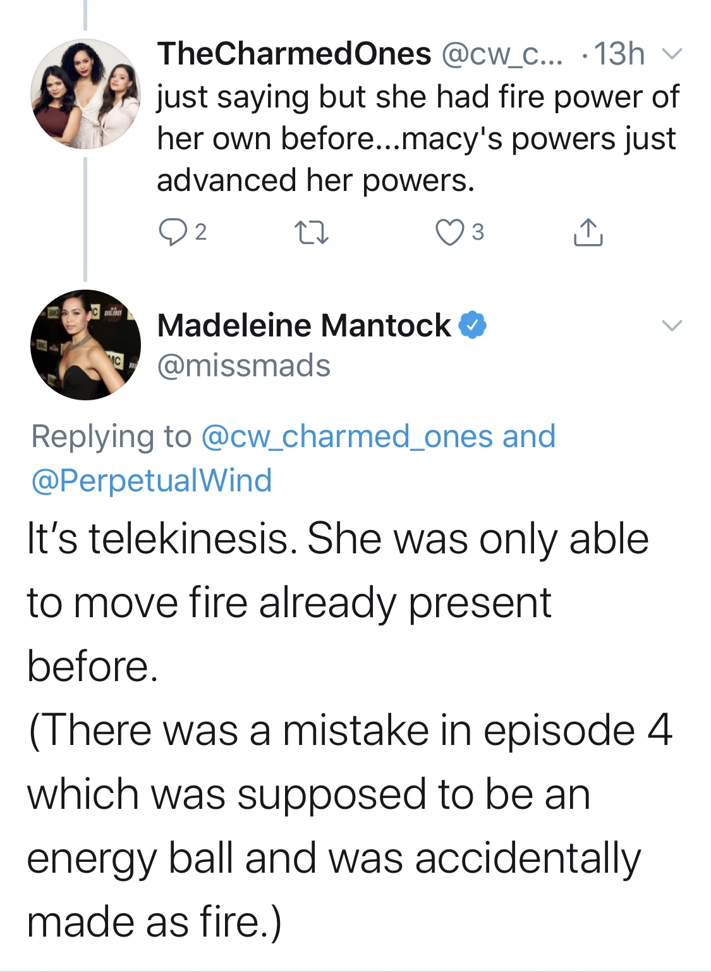Click the blue verified badge
This screenshot has width=711, height=972.
472,325
